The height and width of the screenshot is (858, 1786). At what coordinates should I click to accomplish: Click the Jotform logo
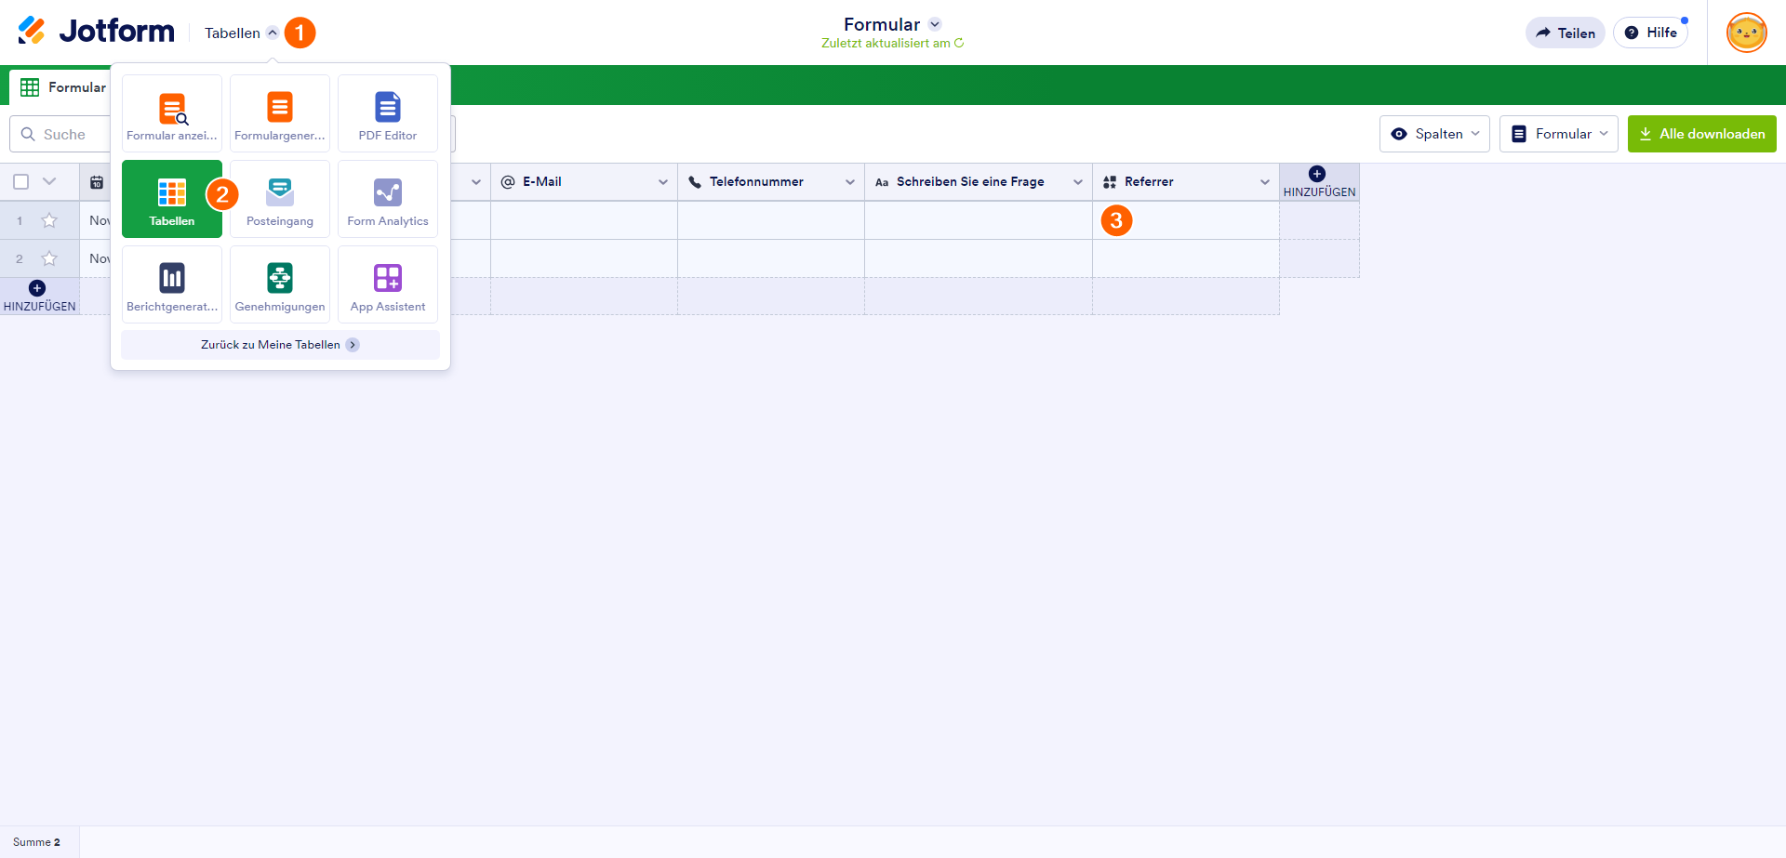coord(96,32)
